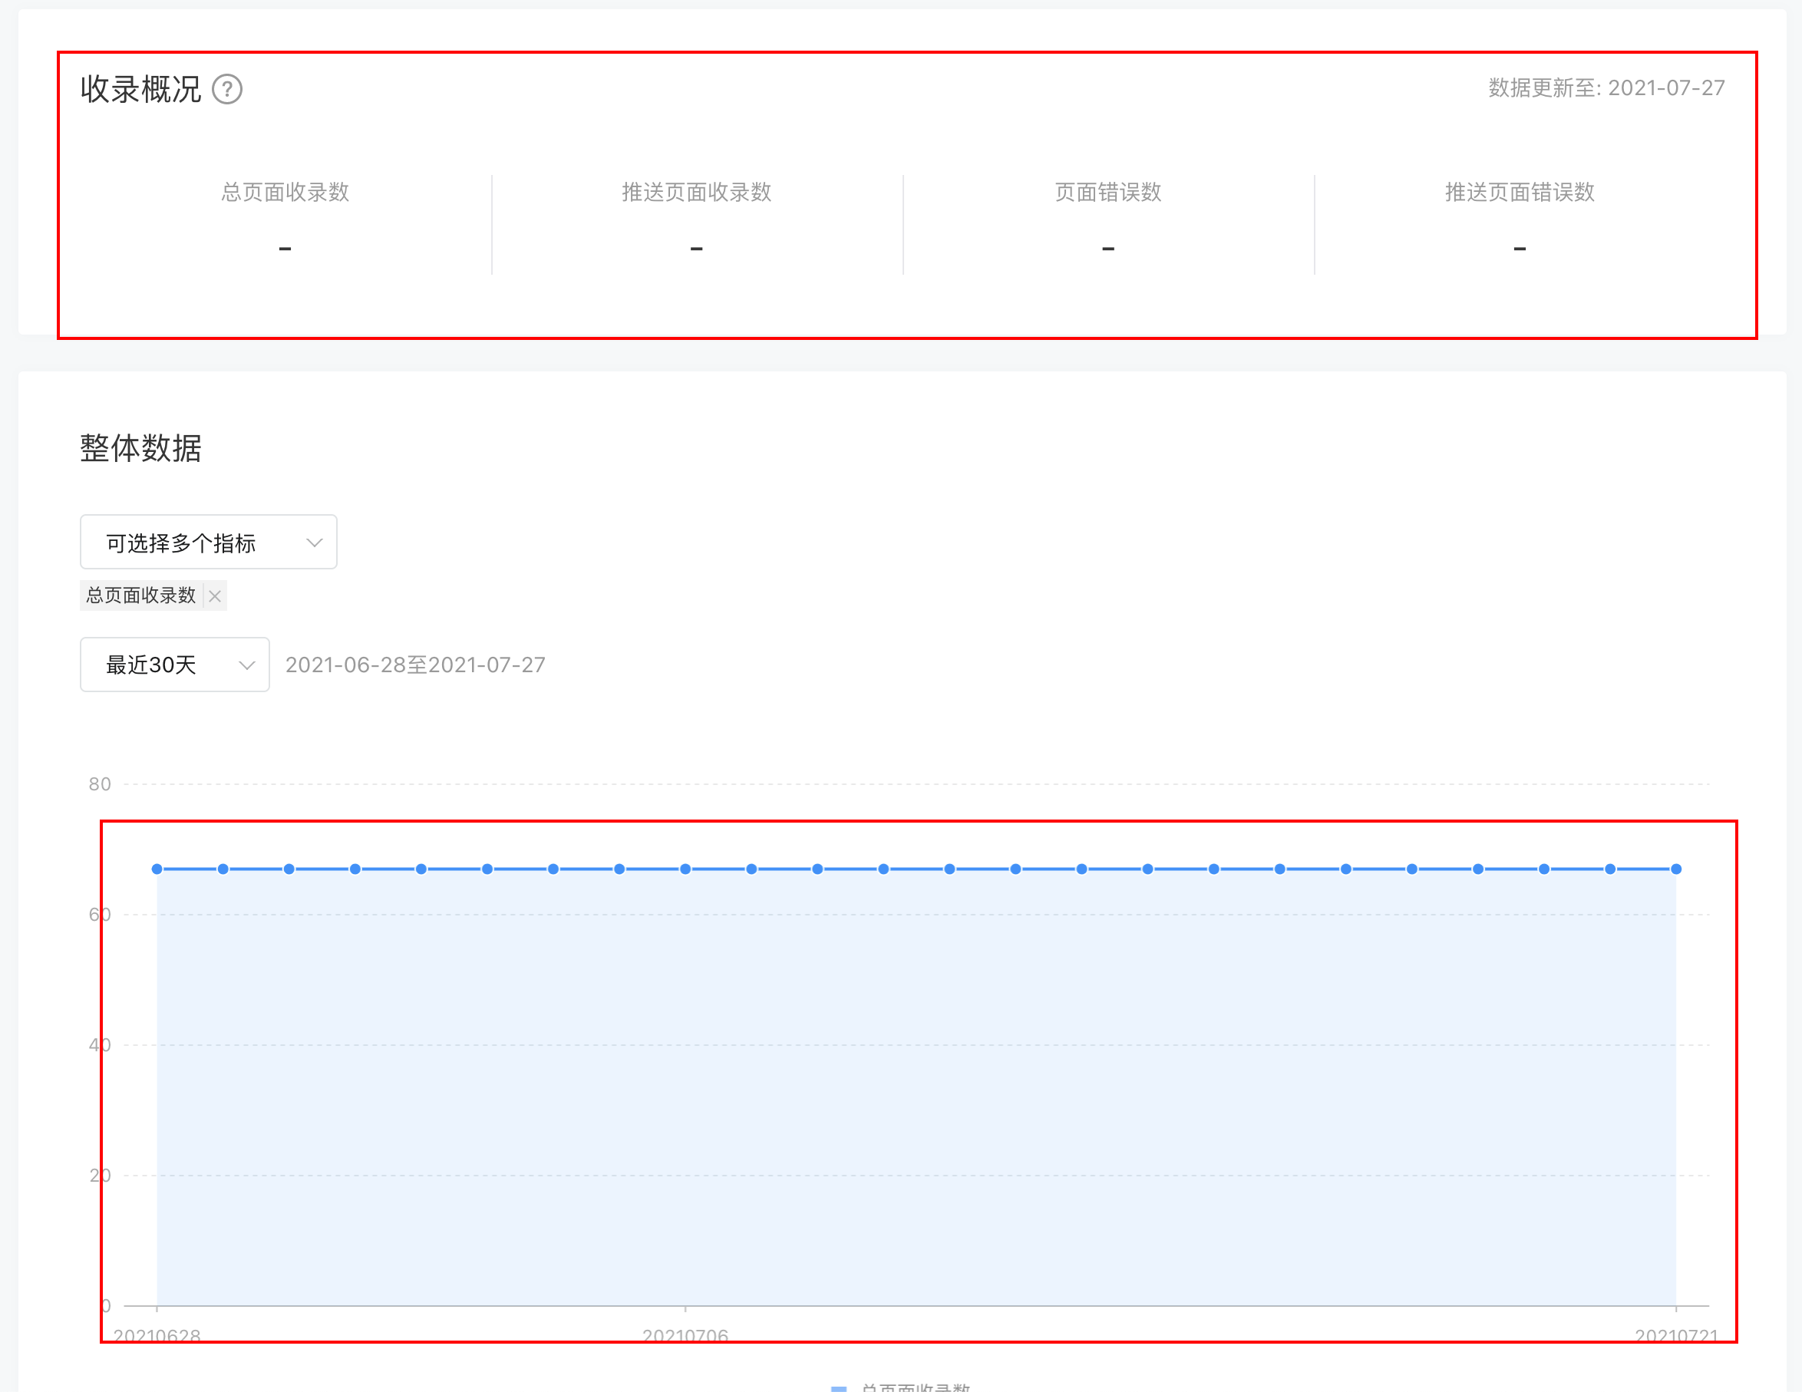Click the data point above the 20210706 label
The width and height of the screenshot is (1802, 1392).
[685, 869]
